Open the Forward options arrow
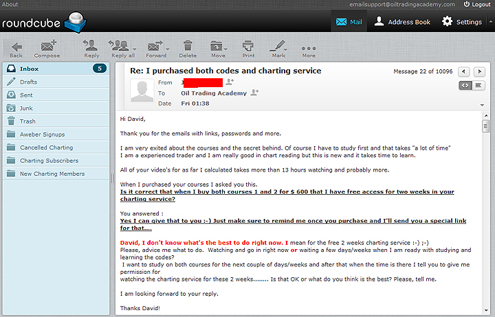The image size is (495, 317). [168, 49]
